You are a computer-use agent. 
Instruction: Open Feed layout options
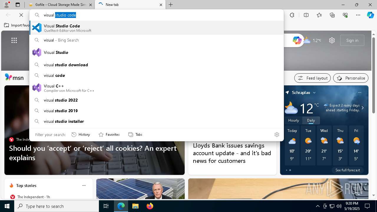pyautogui.click(x=312, y=78)
